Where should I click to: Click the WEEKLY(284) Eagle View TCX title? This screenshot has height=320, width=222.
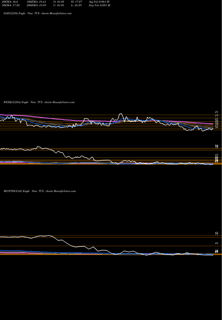pyautogui.click(x=39, y=102)
